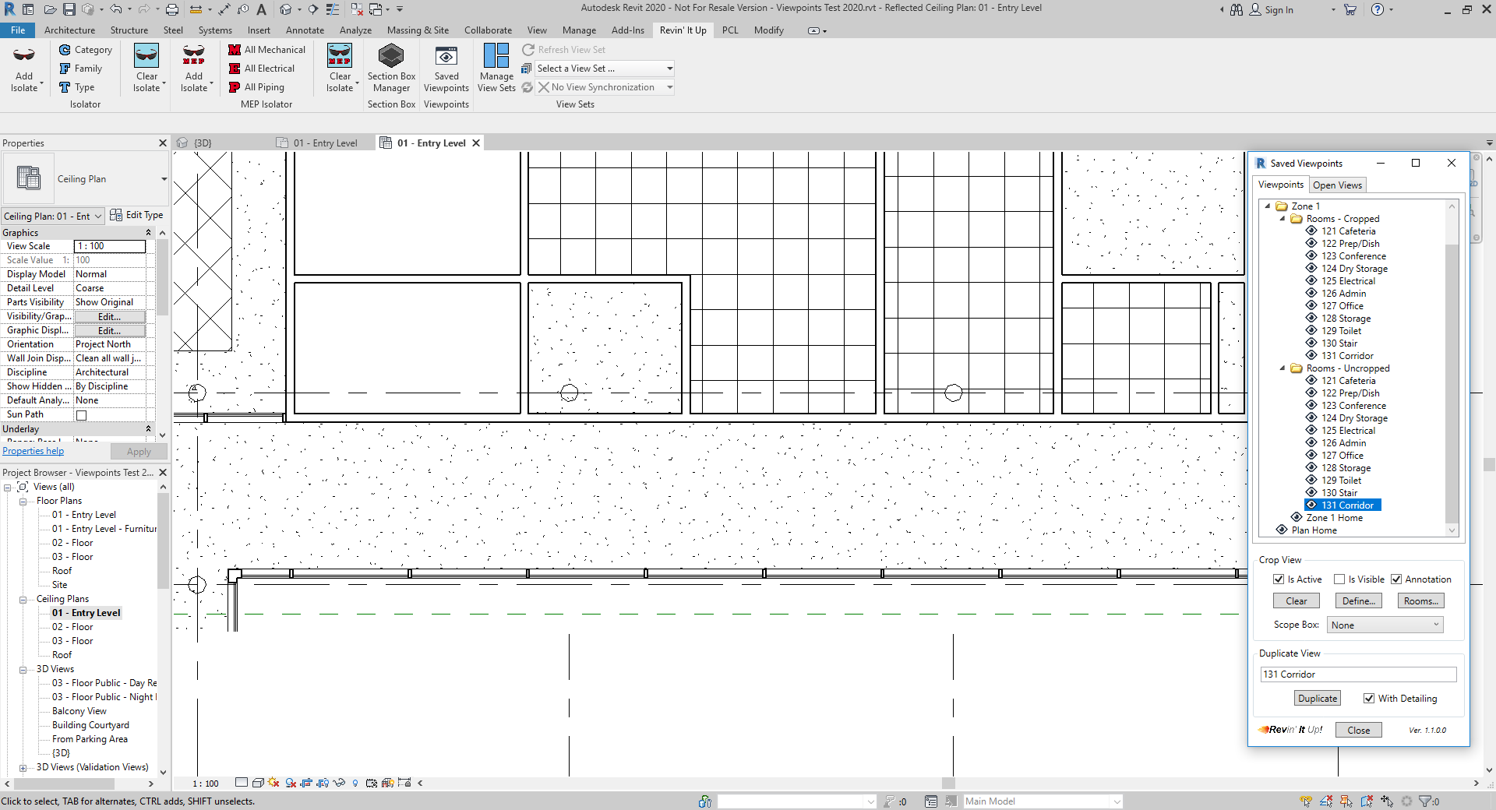This screenshot has width=1496, height=810.
Task: Expand the 3D Views (Validation Views) node
Action: pyautogui.click(x=23, y=768)
